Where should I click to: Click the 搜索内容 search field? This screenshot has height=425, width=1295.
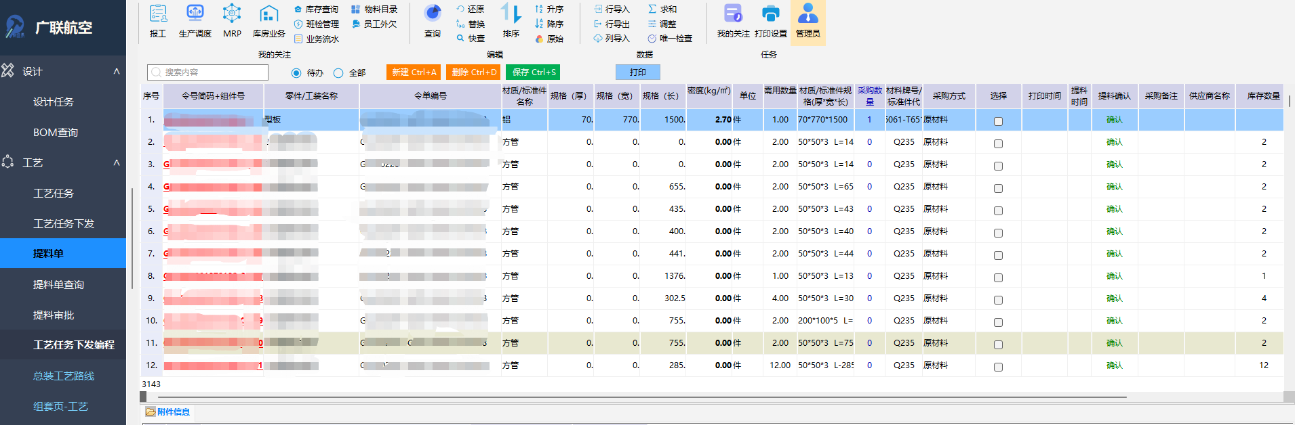click(207, 72)
